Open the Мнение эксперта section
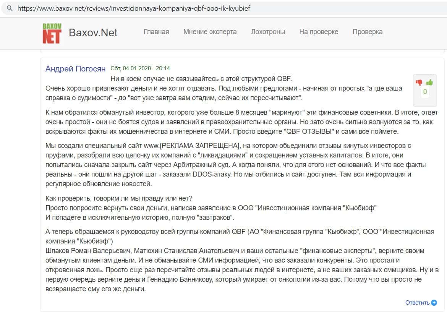This screenshot has width=447, height=313. click(x=210, y=32)
